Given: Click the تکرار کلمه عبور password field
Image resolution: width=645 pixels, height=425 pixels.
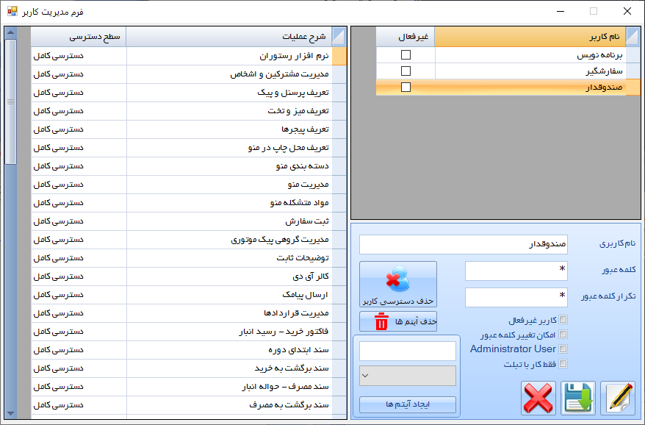Looking at the screenshot, I should point(517,297).
